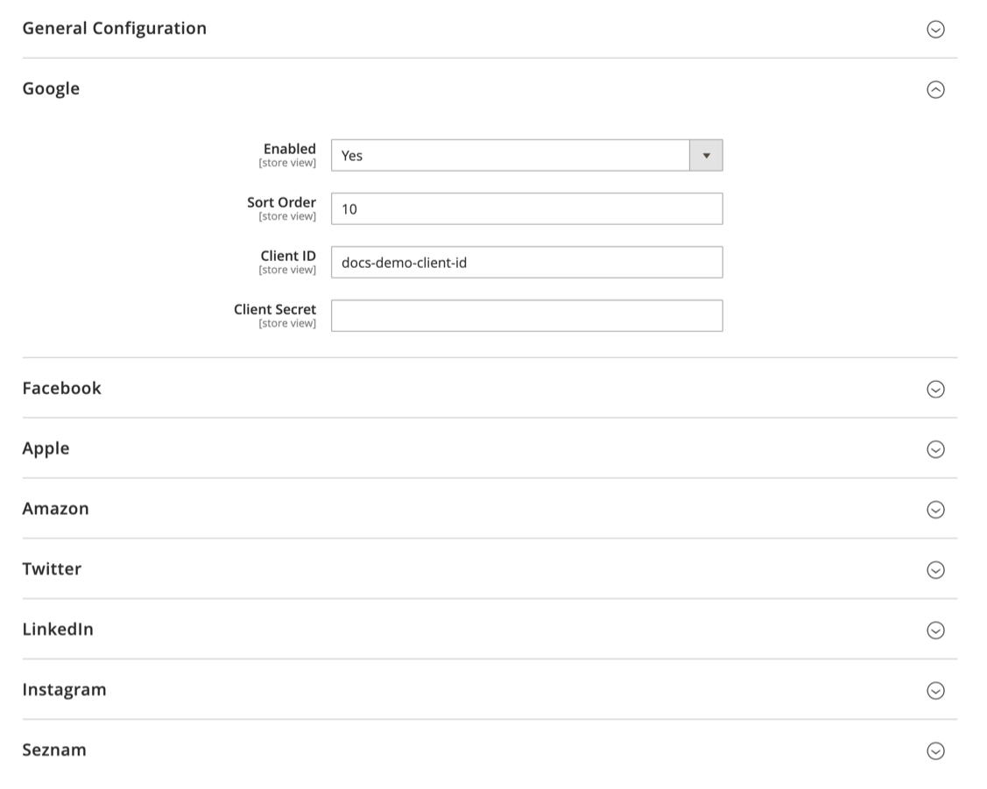The height and width of the screenshot is (789, 987).
Task: Open the Apple section heading
Action: [46, 448]
